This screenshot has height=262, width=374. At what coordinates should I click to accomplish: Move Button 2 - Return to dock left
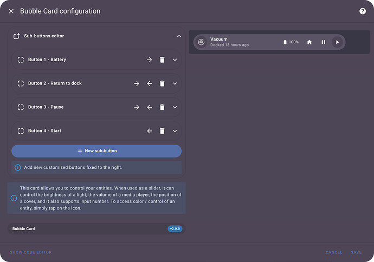click(x=149, y=83)
